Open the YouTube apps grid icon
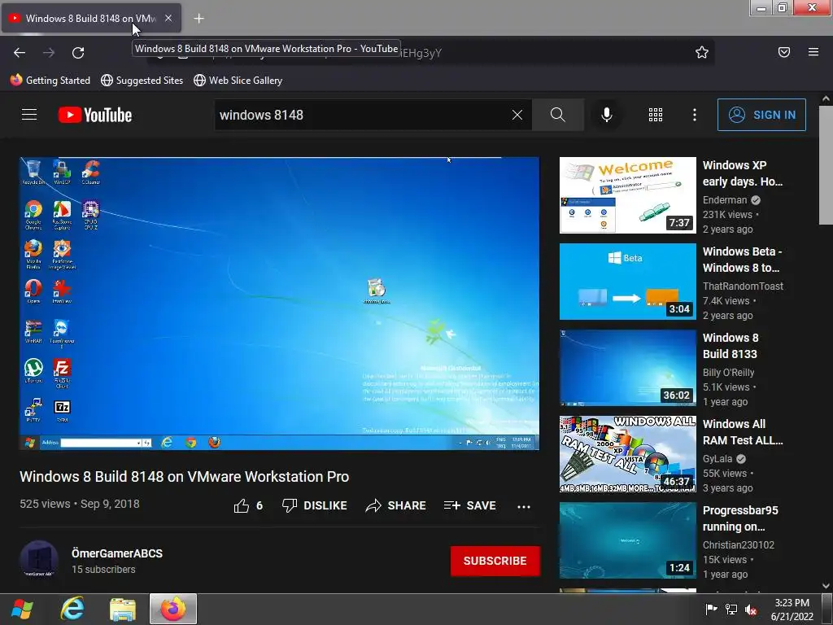 656,115
